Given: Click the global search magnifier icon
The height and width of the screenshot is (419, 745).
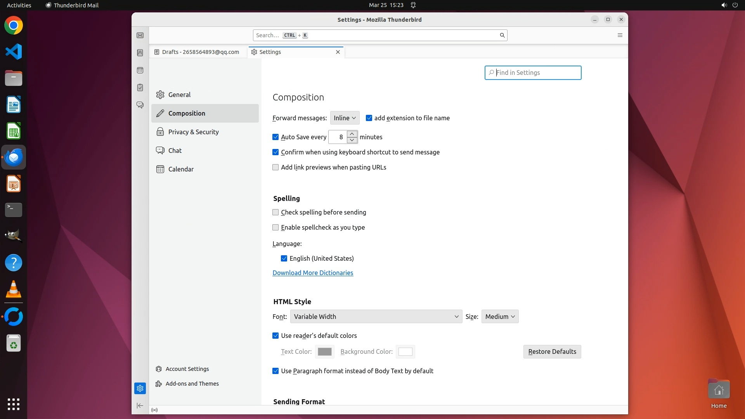Looking at the screenshot, I should click(502, 35).
